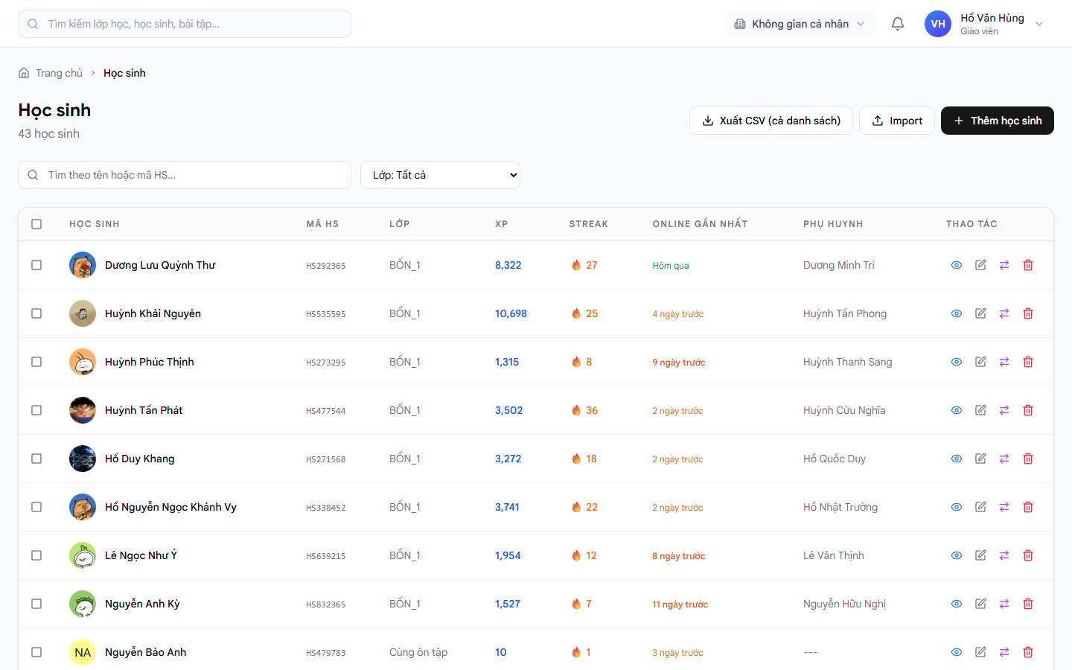Delete student Nguyễn Bảo Anh
This screenshot has width=1072, height=670.
(x=1028, y=652)
